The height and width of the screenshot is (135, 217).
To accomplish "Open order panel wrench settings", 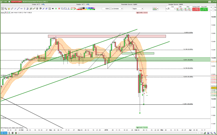I will pos(168,9).
